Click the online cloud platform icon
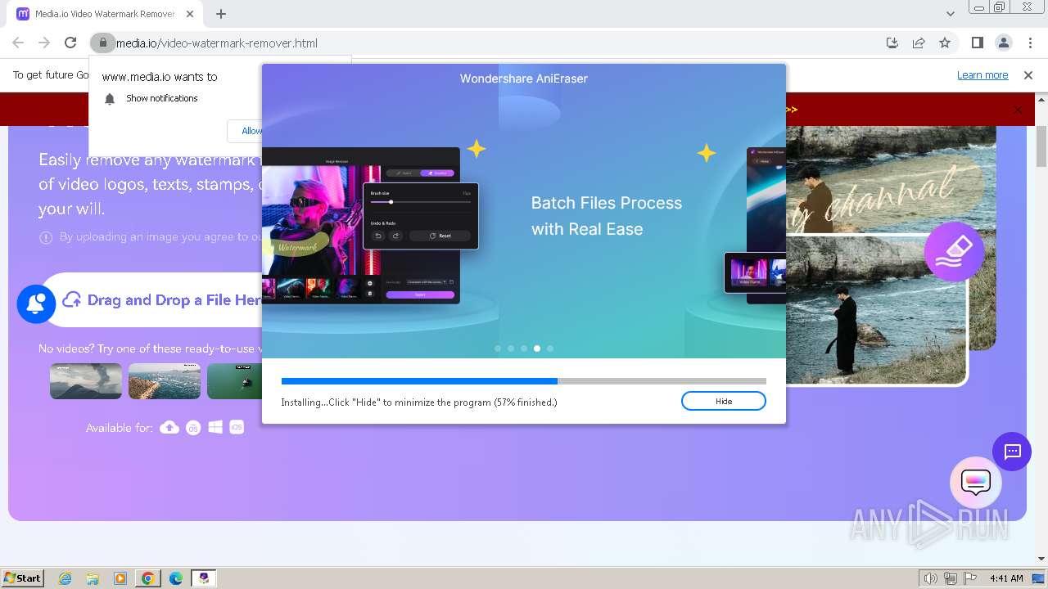 click(x=169, y=427)
